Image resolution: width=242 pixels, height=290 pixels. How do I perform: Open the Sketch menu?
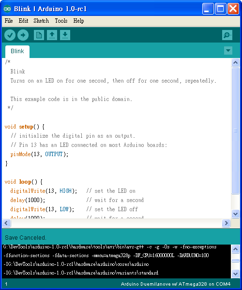[x=41, y=21]
